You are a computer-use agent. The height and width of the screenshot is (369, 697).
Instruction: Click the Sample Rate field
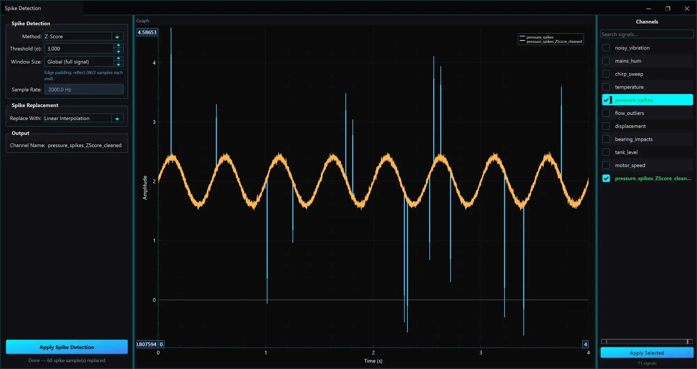(x=84, y=89)
